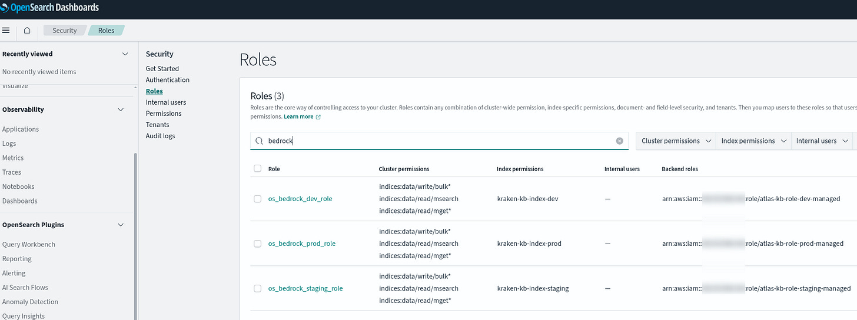Image resolution: width=857 pixels, height=320 pixels.
Task: Open Metrics under Observability
Action: coord(13,158)
